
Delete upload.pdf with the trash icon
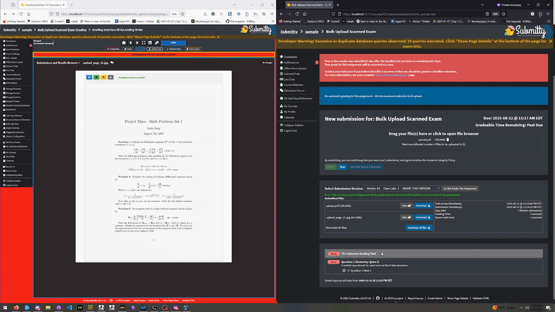click(447, 140)
